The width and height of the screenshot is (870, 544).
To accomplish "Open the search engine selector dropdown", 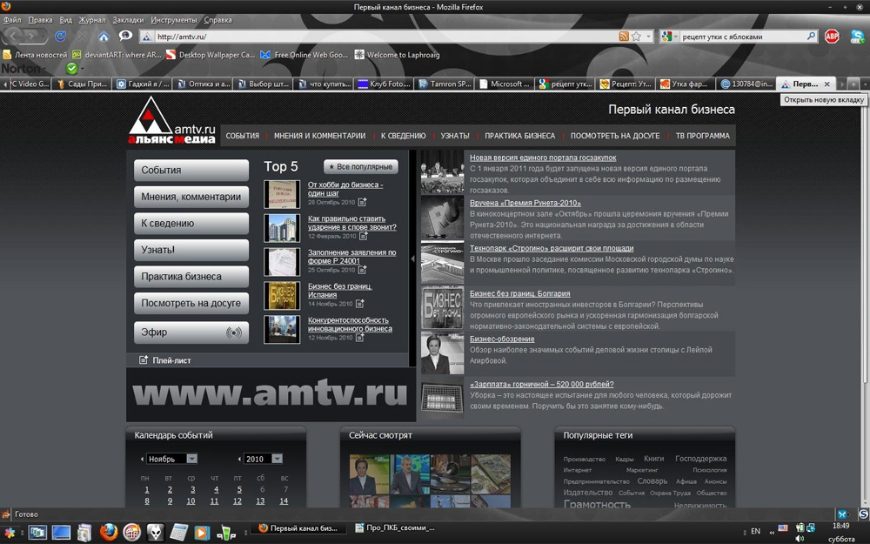I will [x=670, y=37].
